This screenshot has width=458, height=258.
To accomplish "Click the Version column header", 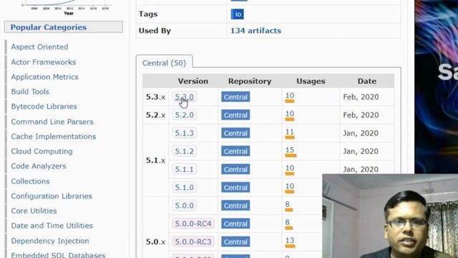I will (193, 81).
